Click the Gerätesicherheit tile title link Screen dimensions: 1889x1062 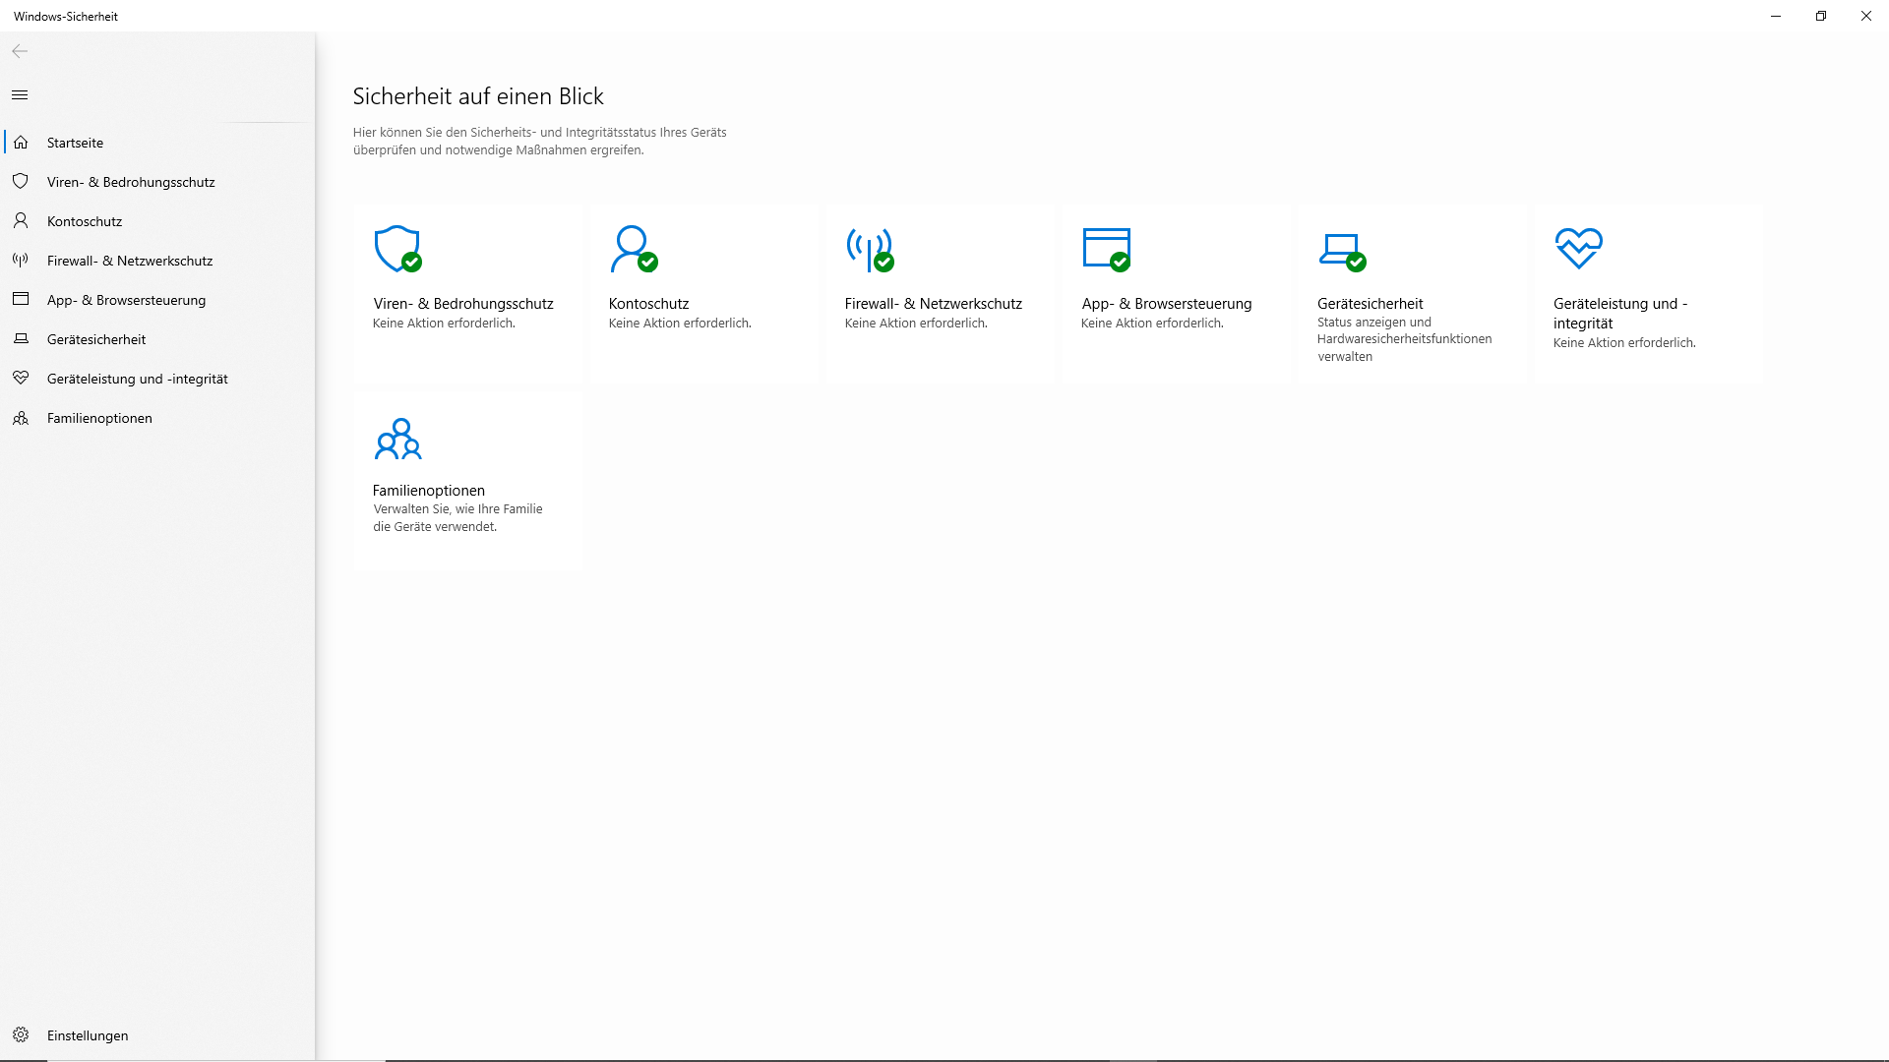[1370, 304]
